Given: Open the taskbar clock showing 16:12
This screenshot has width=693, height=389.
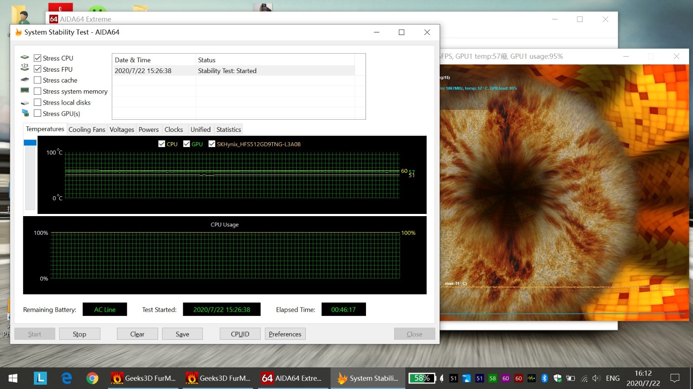Looking at the screenshot, I should 643,378.
